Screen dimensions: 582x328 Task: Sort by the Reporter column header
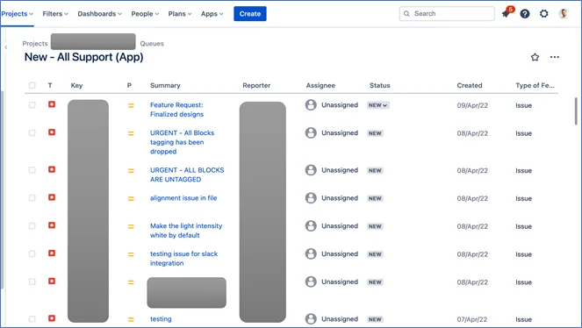click(256, 85)
